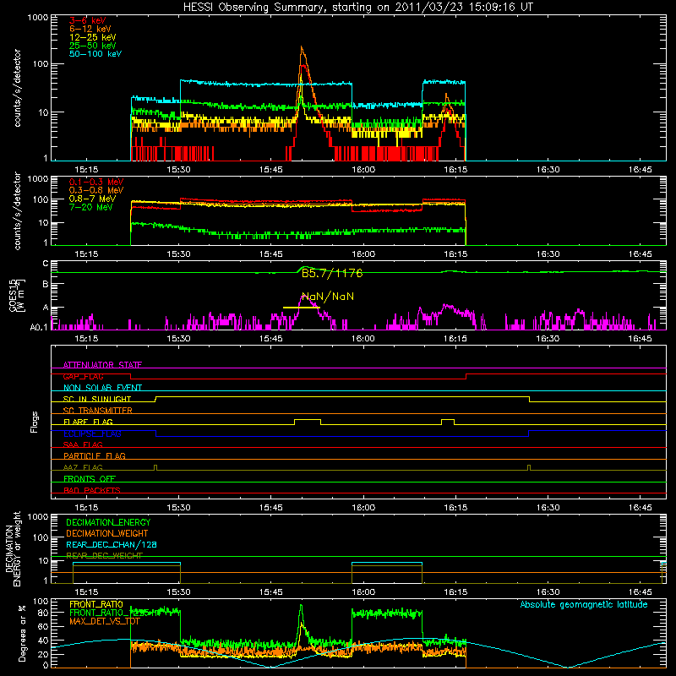The width and height of the screenshot is (676, 676).
Task: Select the cyan 50-100 keV legend label
Action: [95, 54]
